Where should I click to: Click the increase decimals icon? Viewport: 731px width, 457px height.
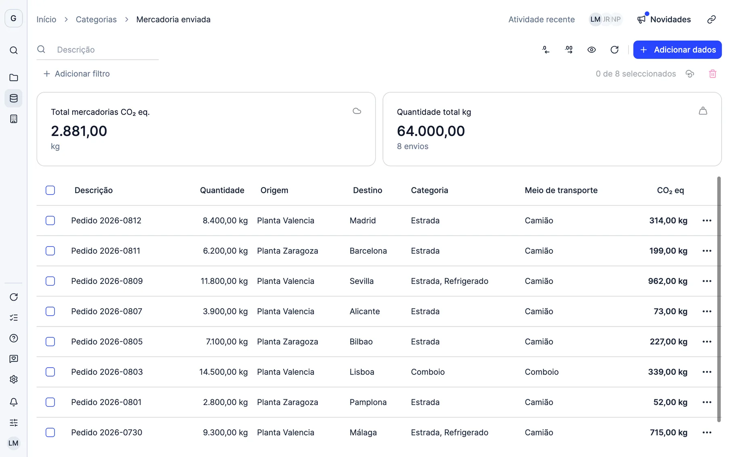tap(569, 50)
